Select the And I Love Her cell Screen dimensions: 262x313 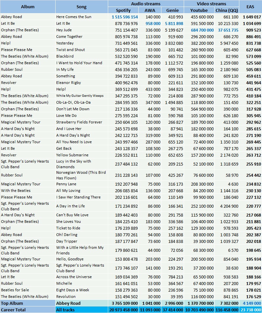point(82,129)
